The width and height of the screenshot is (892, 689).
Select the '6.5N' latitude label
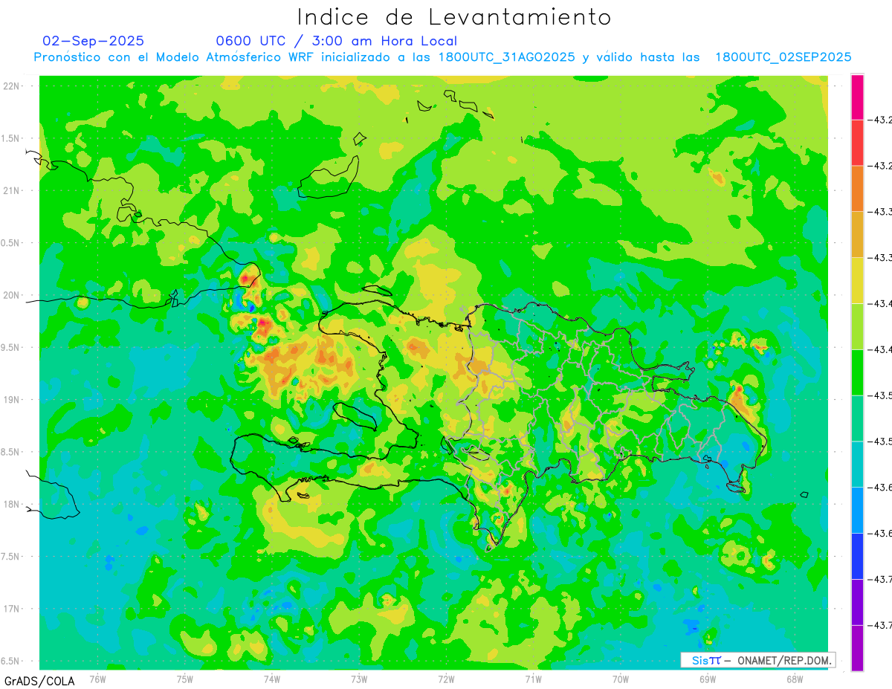pos(11,661)
